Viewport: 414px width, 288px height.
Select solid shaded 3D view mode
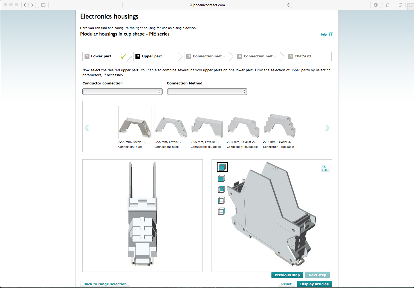click(x=222, y=167)
